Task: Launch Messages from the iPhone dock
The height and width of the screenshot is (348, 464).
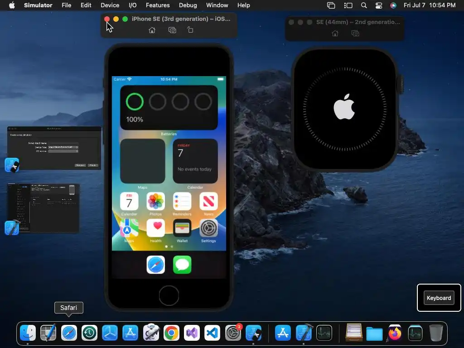Action: (x=182, y=265)
